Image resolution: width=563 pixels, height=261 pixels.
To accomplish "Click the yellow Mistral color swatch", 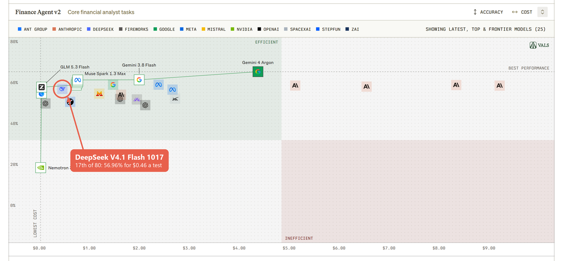I will (203, 29).
